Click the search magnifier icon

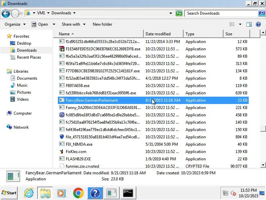coord(262,13)
